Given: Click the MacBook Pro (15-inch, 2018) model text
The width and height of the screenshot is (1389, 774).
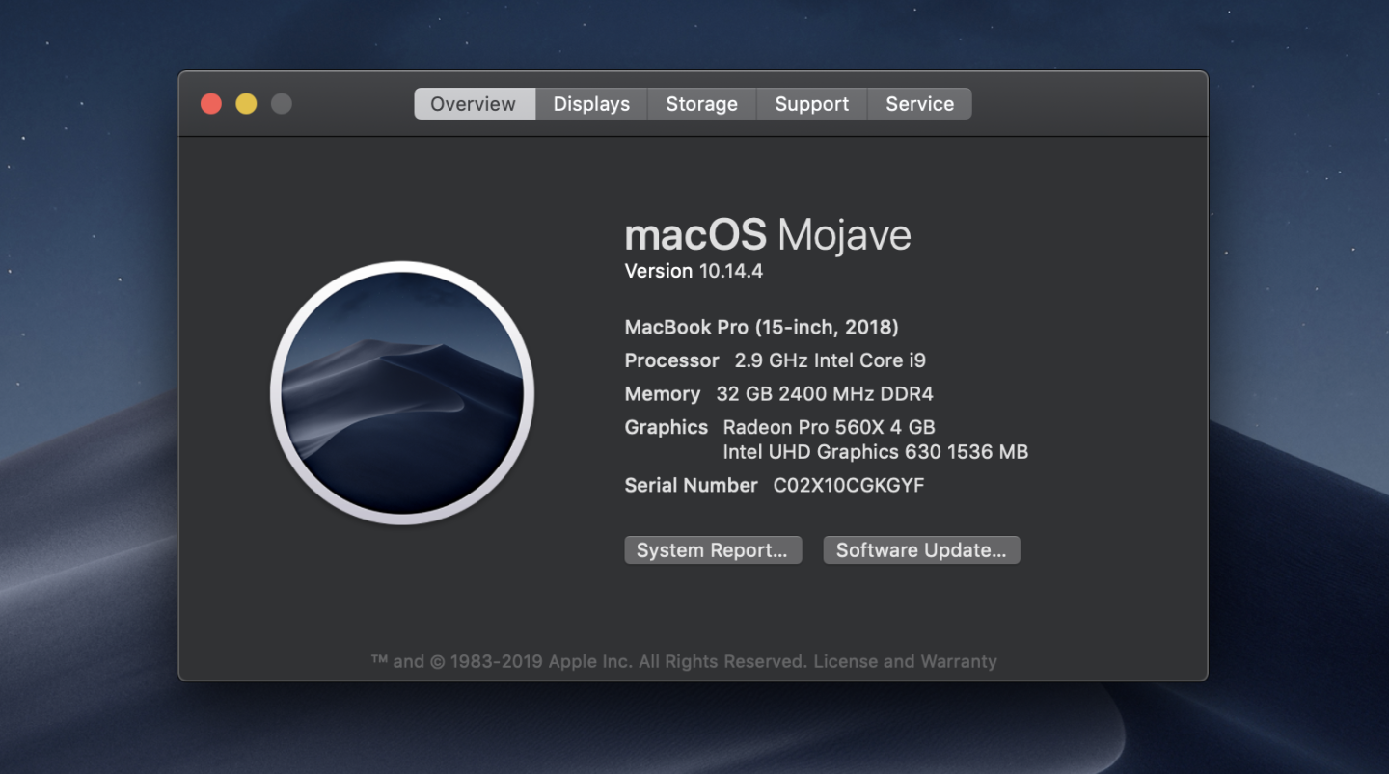Looking at the screenshot, I should pyautogui.click(x=761, y=327).
